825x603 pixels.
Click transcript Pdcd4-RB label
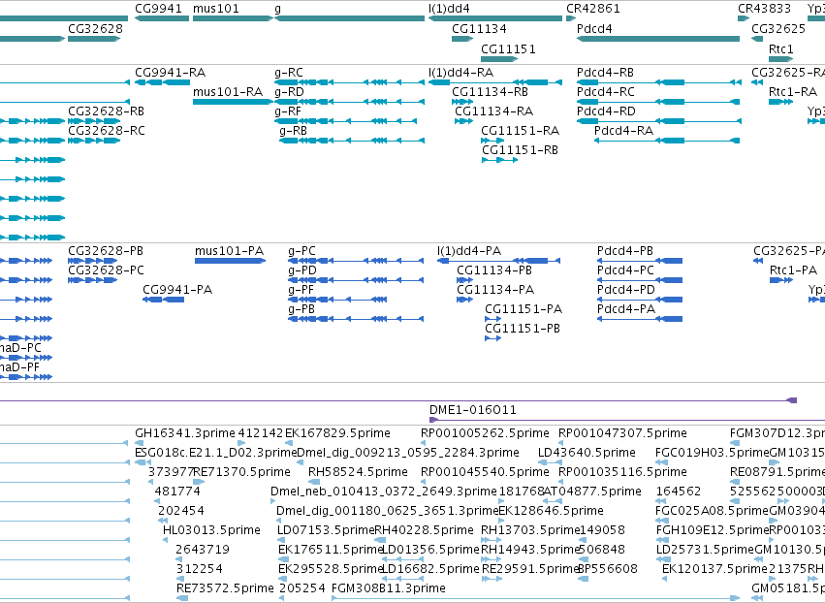tap(605, 73)
